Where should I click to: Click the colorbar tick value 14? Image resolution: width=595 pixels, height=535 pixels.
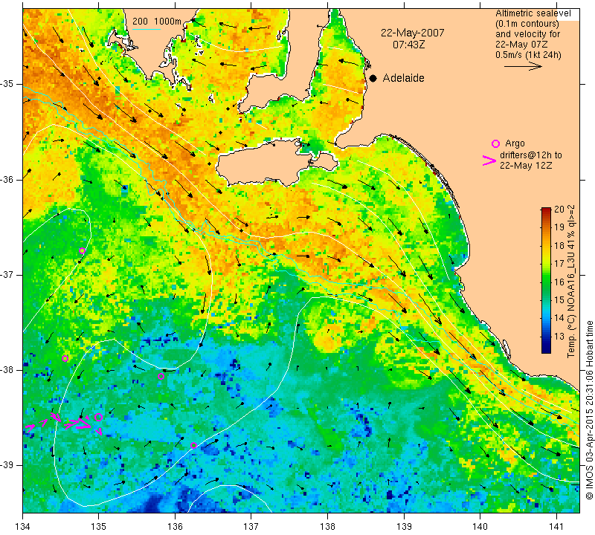pyautogui.click(x=559, y=317)
